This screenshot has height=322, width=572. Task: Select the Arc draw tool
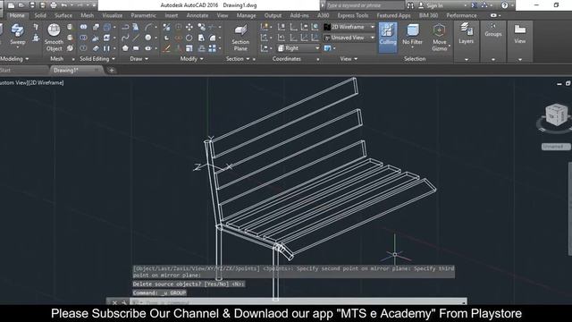point(148,27)
